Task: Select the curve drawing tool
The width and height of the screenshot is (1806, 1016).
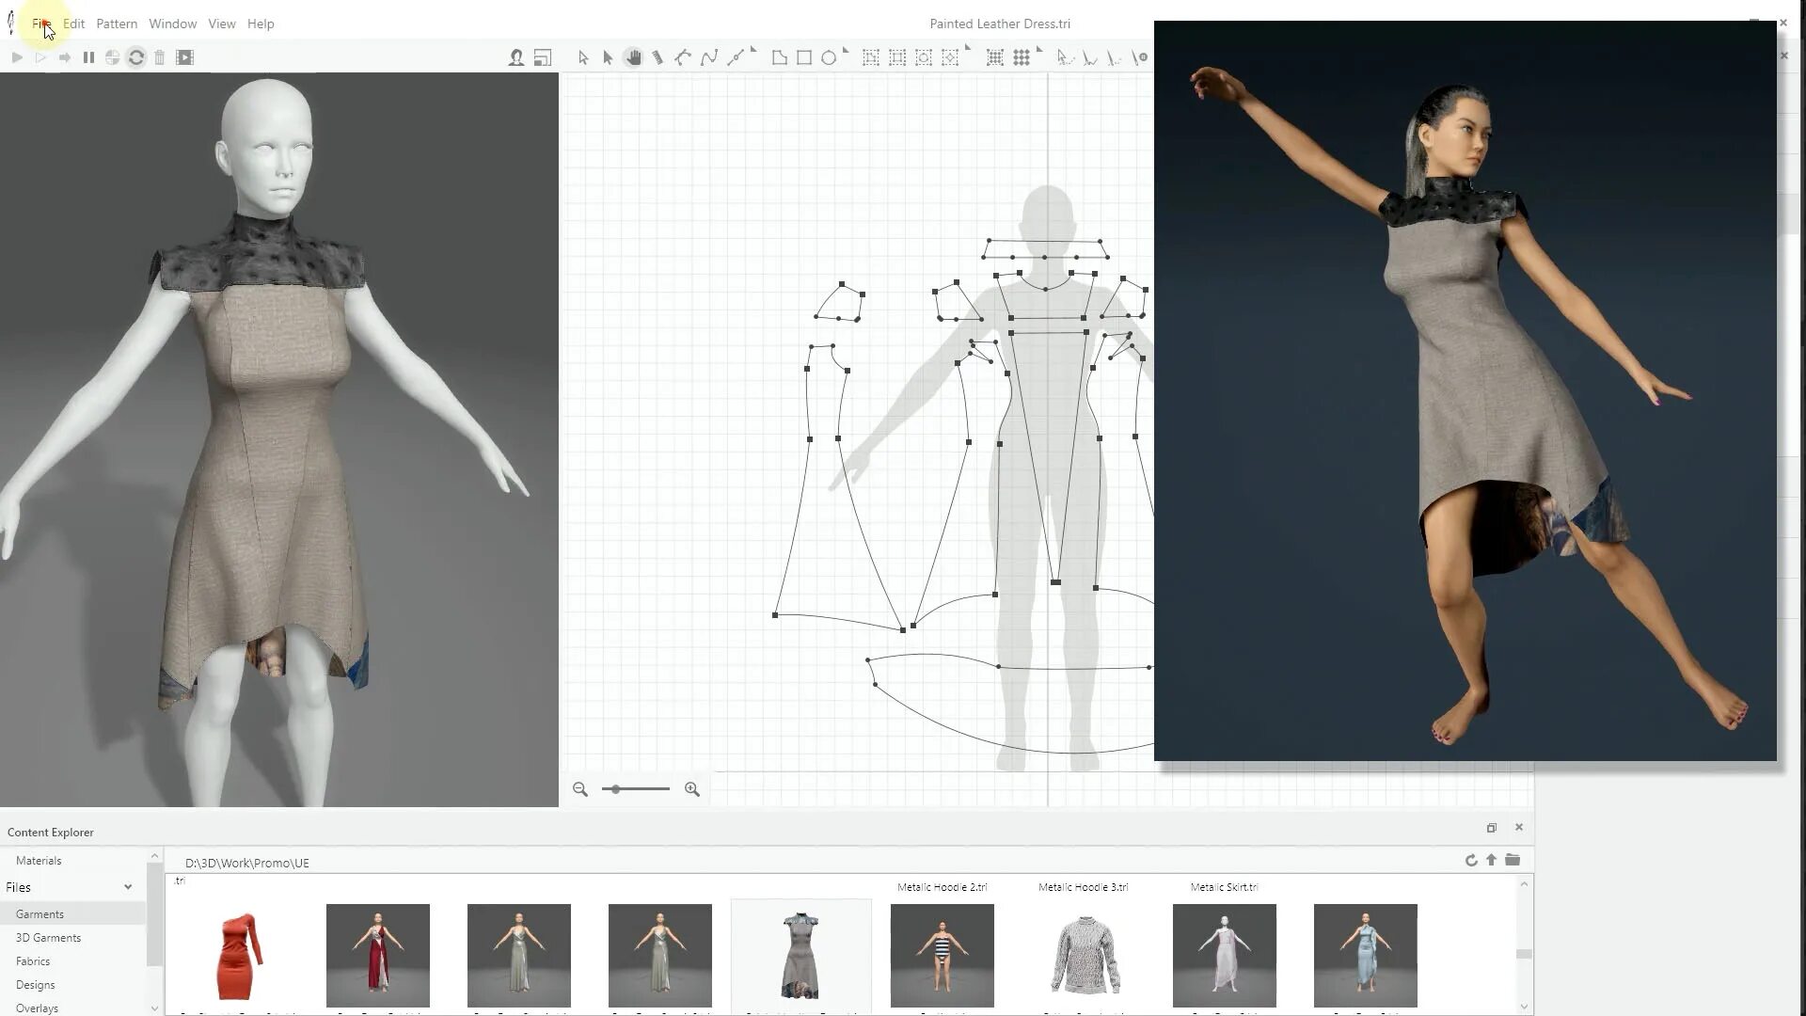Action: (708, 57)
